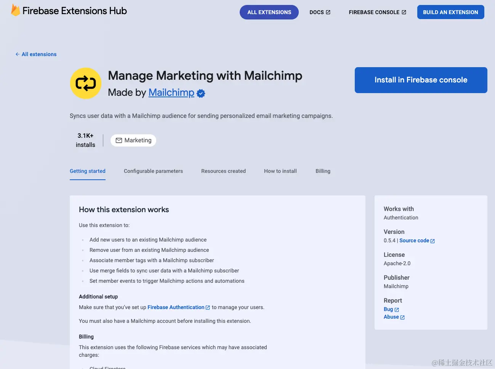This screenshot has width=495, height=369.
Task: Open the Mailchimp publisher link
Action: point(171,92)
